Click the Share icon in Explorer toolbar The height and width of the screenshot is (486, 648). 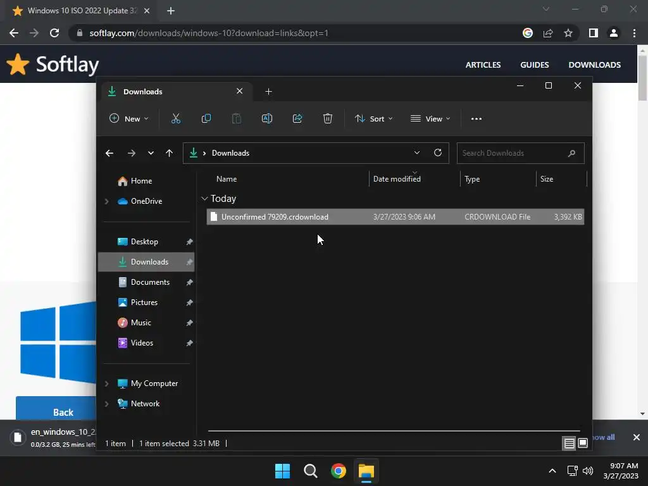click(297, 118)
